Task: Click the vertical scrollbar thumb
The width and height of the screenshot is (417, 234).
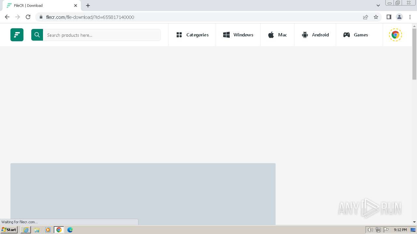Action: click(414, 54)
